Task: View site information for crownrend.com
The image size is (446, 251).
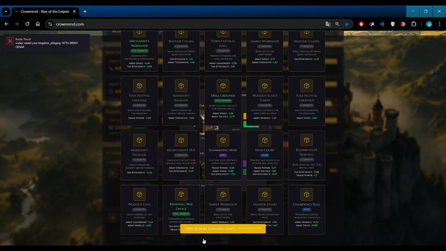Action: pos(50,24)
